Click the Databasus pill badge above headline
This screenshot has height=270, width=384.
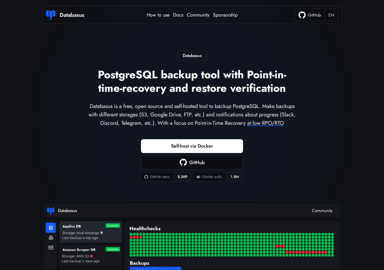pos(192,55)
